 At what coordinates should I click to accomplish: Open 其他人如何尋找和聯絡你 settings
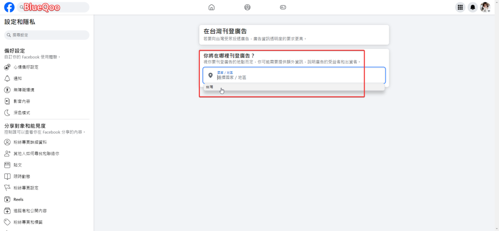click(x=36, y=154)
